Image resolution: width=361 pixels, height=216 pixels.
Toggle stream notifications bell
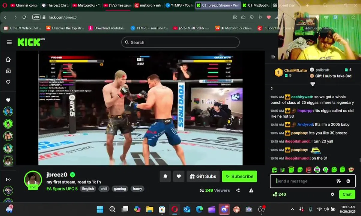(165, 176)
